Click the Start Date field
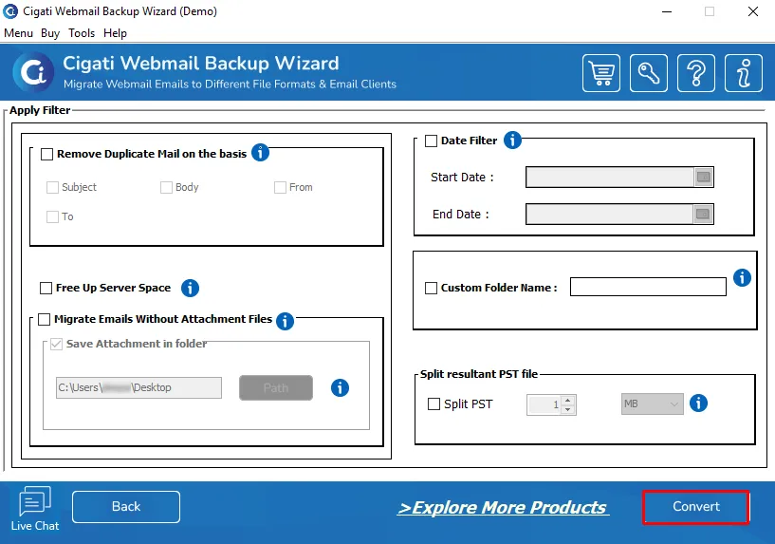 pos(610,177)
